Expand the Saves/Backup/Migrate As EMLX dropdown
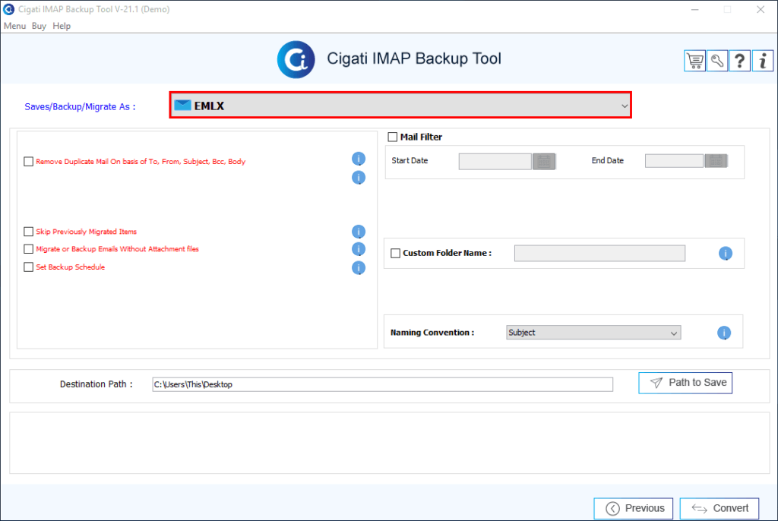The height and width of the screenshot is (521, 778). click(x=400, y=106)
